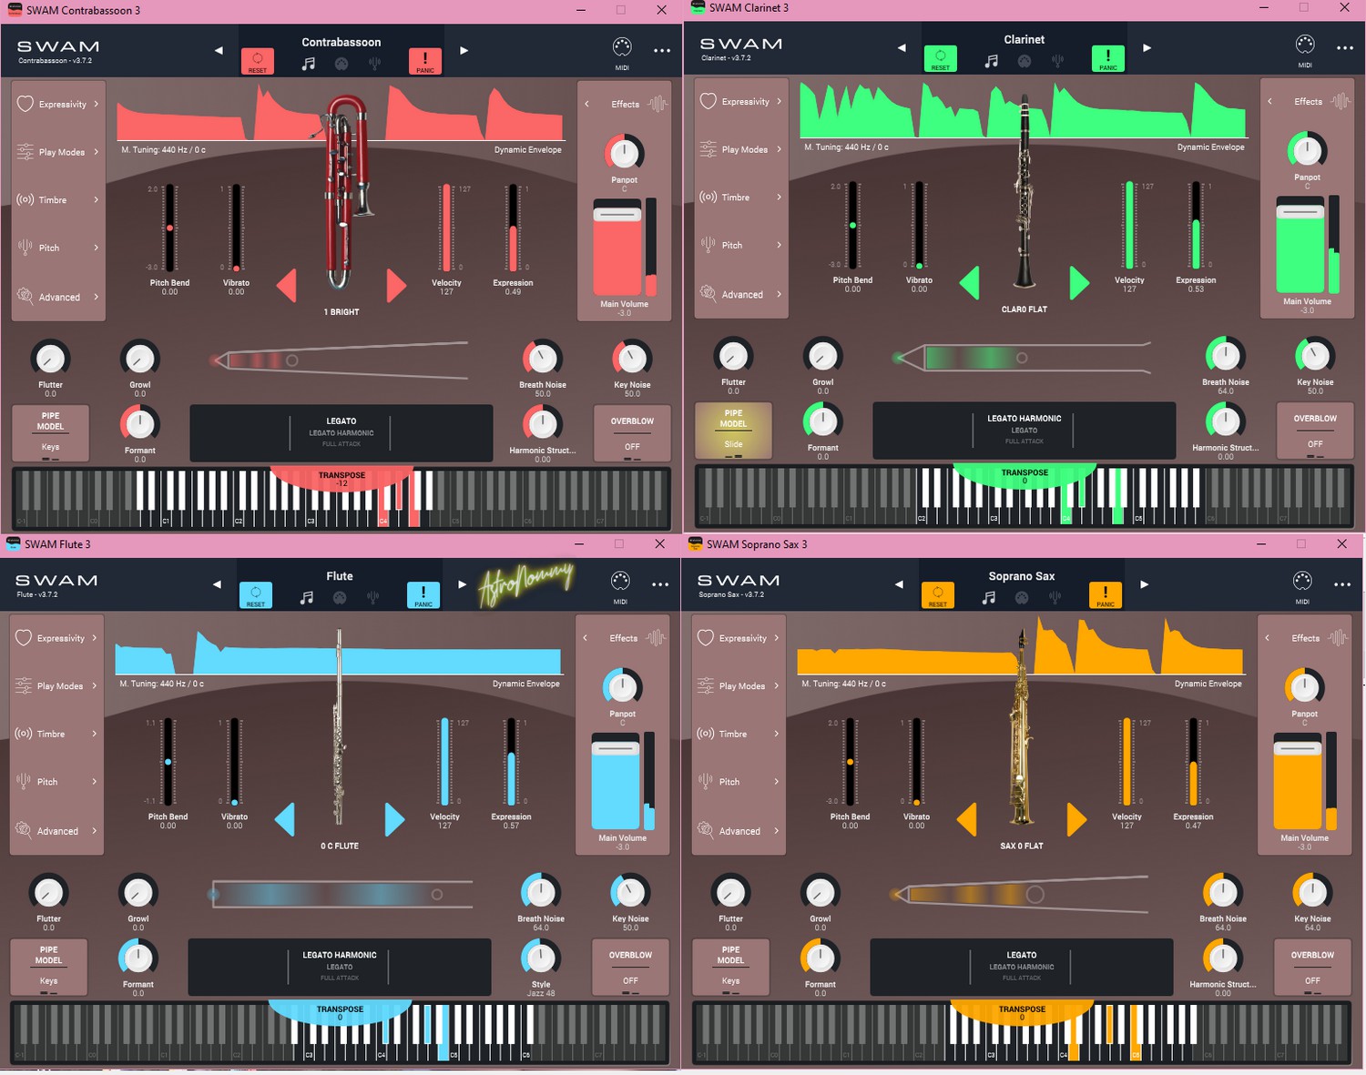Open Timbre menu in Flute sidebar

click(x=56, y=734)
